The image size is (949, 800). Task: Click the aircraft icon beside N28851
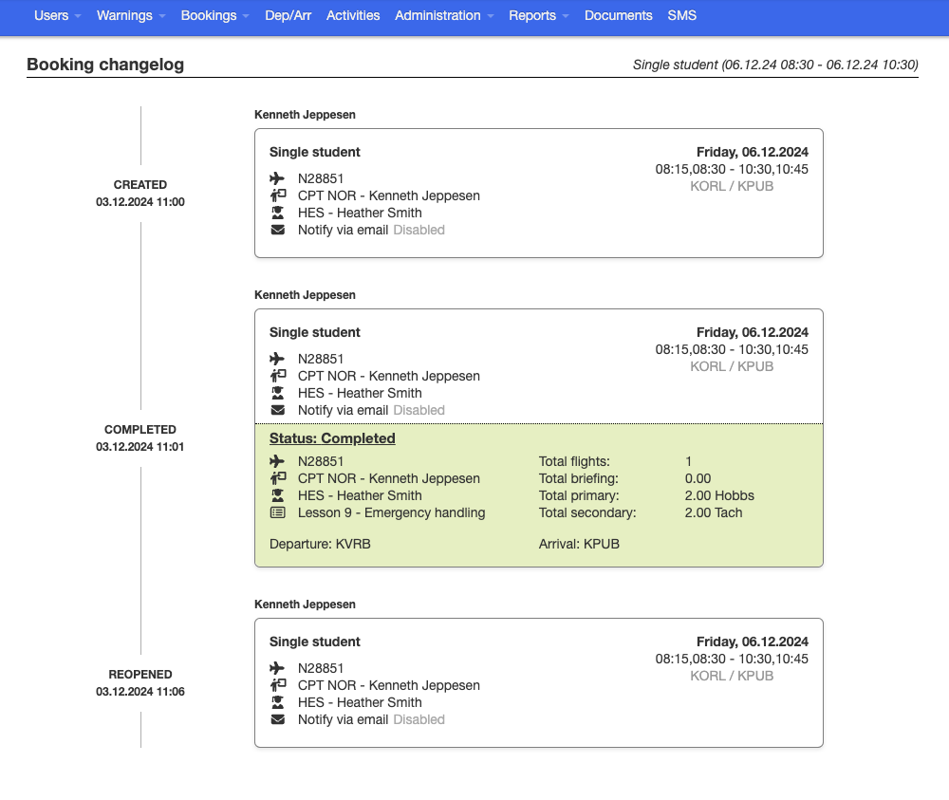coord(278,177)
